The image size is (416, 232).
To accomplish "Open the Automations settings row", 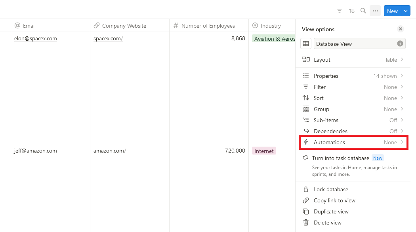I will coord(353,142).
